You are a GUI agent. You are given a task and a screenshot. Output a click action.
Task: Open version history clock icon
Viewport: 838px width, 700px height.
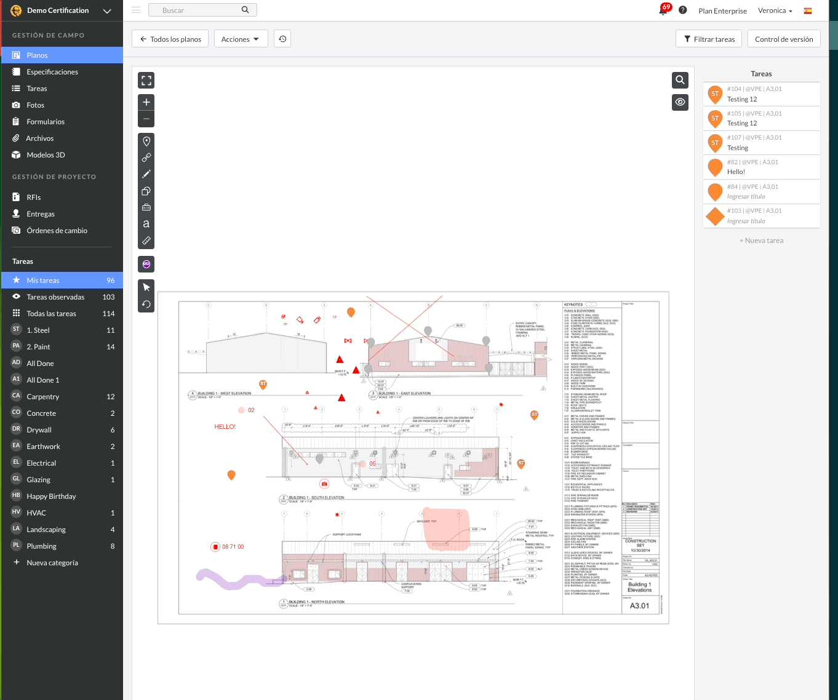[282, 39]
